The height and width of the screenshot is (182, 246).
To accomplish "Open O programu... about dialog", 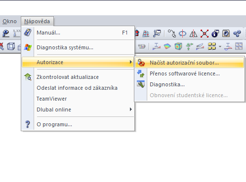I will pos(78,124).
